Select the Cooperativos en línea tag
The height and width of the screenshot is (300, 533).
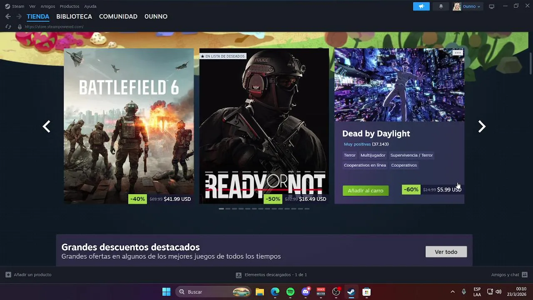tap(365, 165)
